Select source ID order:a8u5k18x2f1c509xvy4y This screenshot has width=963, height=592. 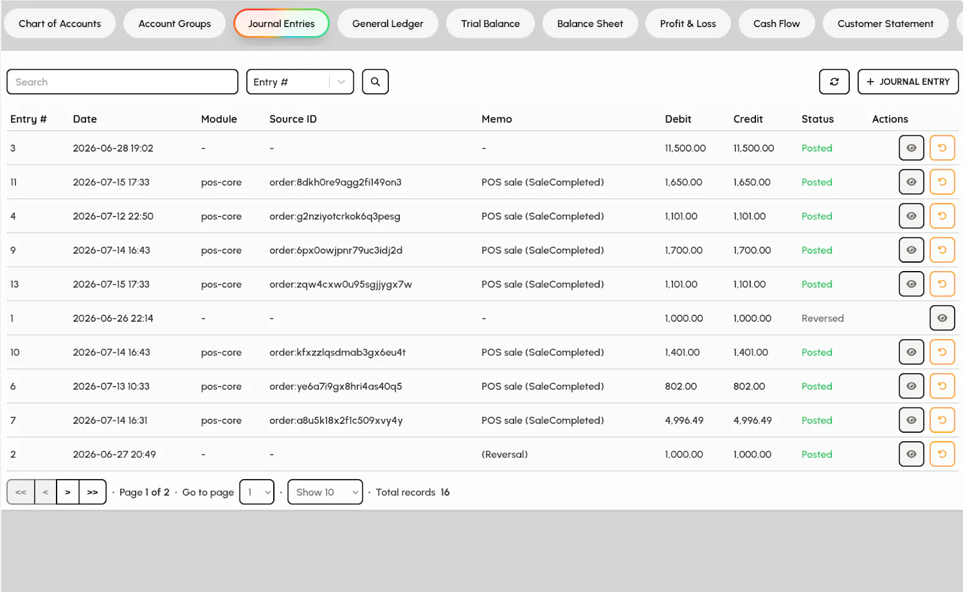[336, 420]
